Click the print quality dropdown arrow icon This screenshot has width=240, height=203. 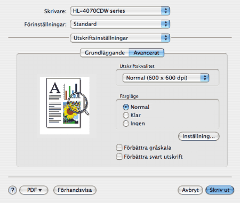pos(205,78)
